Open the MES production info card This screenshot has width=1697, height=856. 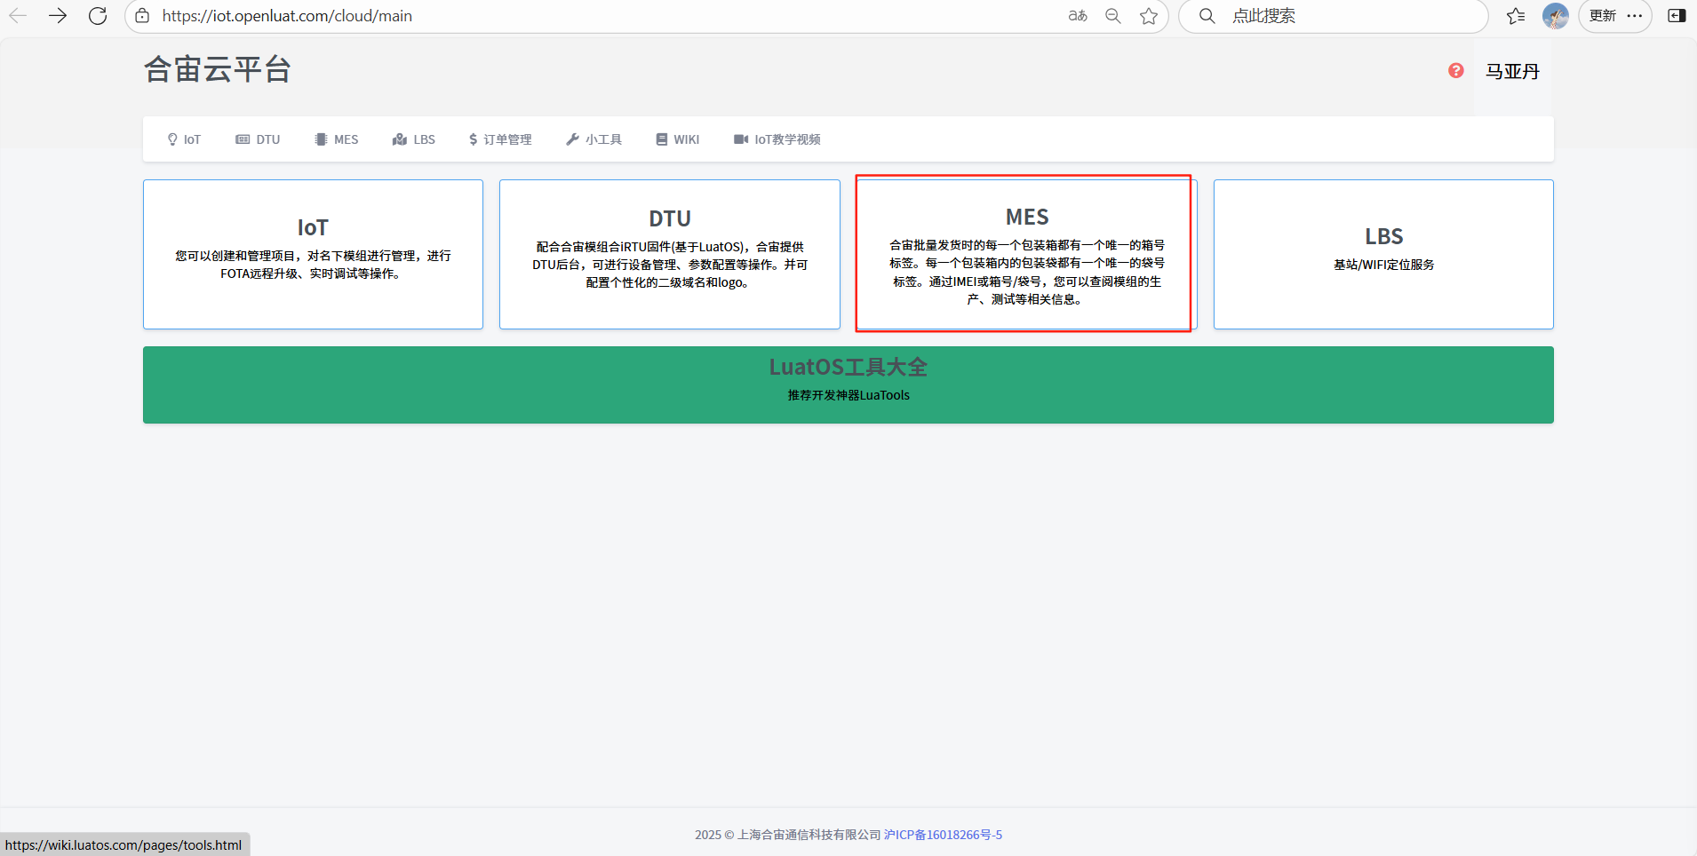coord(1026,254)
